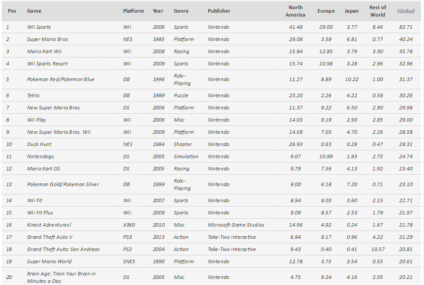Select the New Super Mario Bros. DS title
This screenshot has height=285, width=424.
point(54,108)
